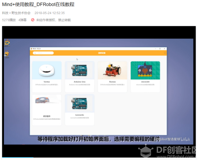Click the Mind+ title bar app icon
The width and height of the screenshot is (201, 160).
tap(31, 49)
